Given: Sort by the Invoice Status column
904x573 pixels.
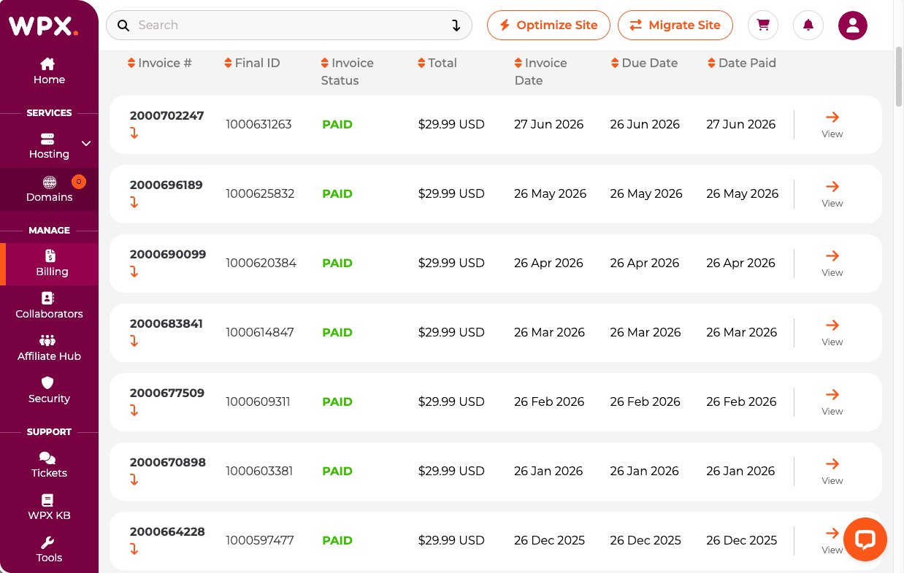Looking at the screenshot, I should (348, 72).
